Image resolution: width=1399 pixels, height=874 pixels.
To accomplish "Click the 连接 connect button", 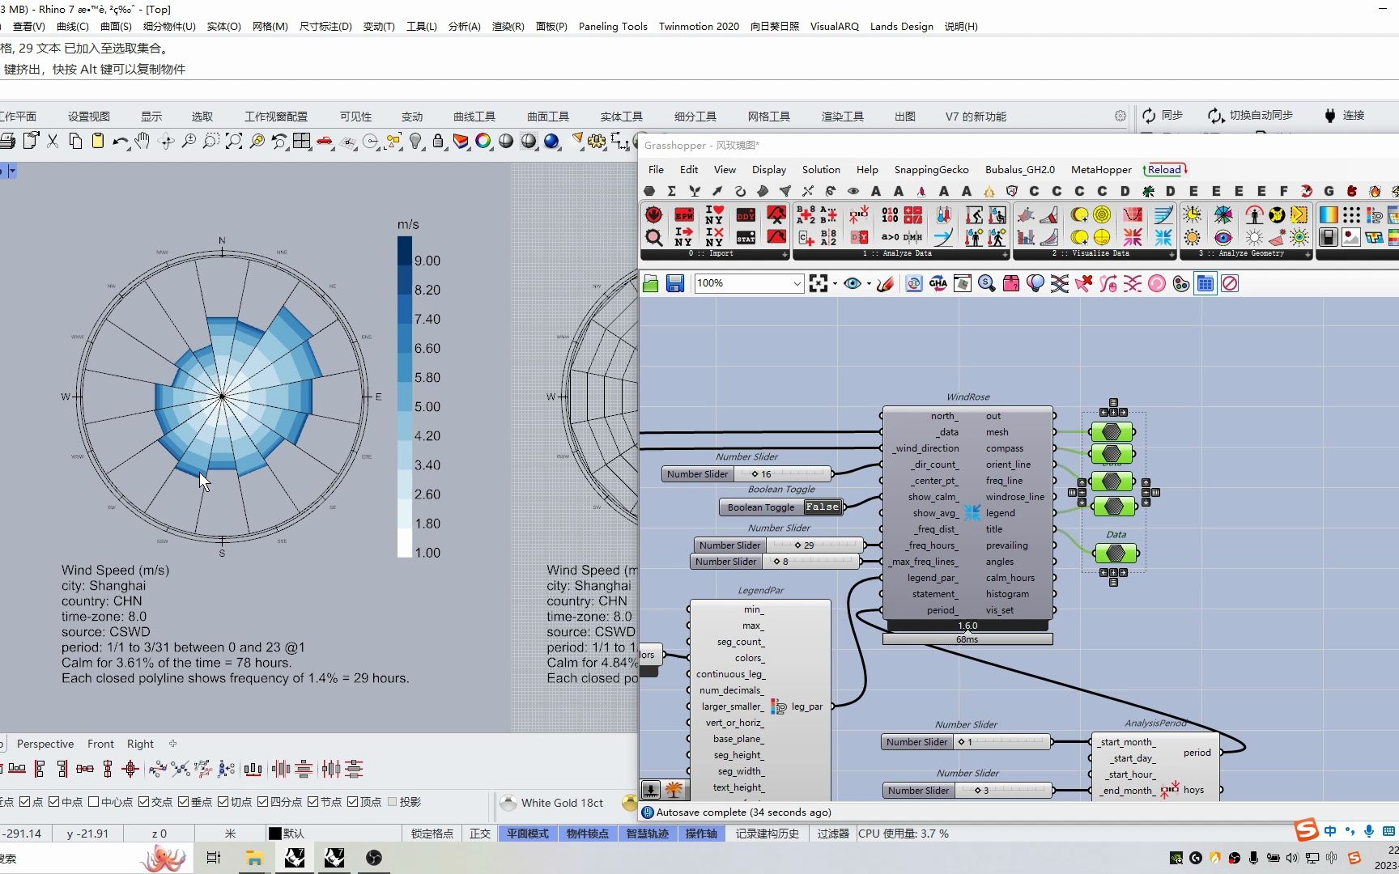I will tap(1343, 116).
